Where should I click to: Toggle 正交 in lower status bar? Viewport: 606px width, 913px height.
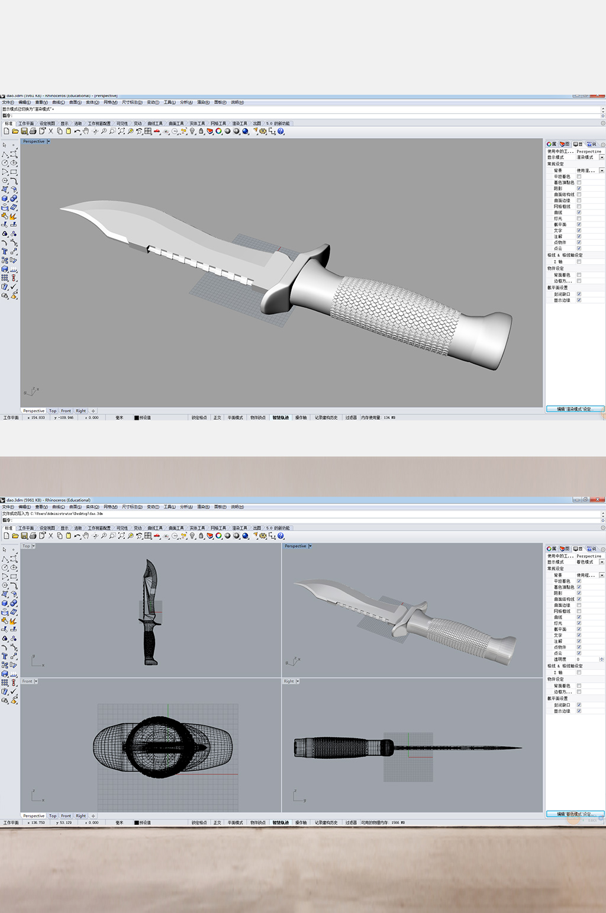click(217, 822)
